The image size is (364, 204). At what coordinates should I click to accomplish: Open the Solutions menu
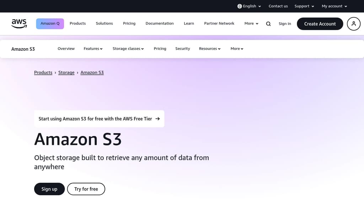pyautogui.click(x=104, y=24)
